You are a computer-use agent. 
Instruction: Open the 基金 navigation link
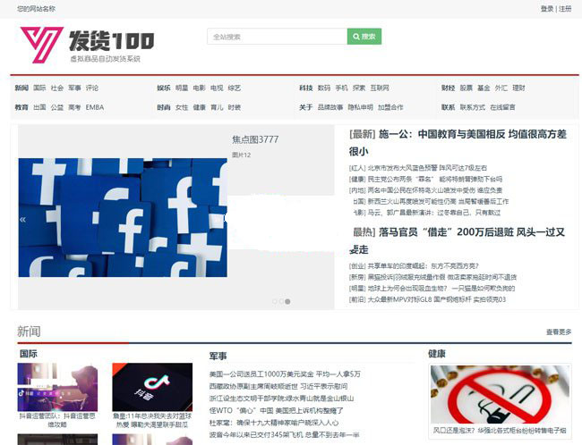tap(484, 88)
